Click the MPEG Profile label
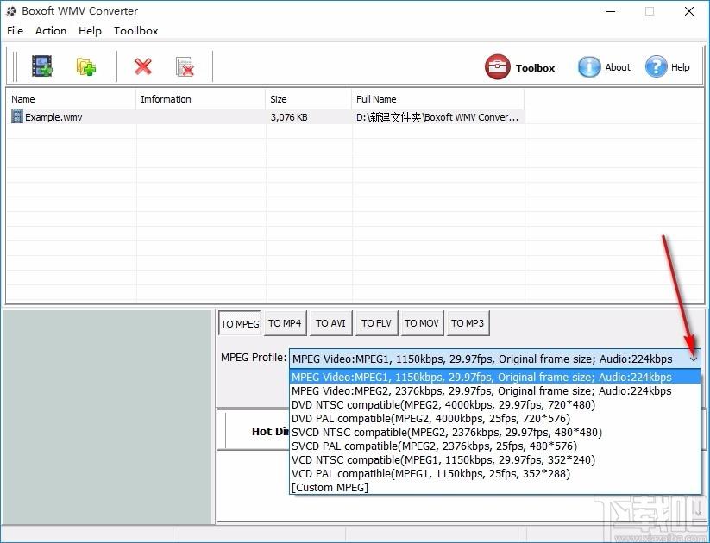Viewport: 710px width, 543px height. click(254, 358)
